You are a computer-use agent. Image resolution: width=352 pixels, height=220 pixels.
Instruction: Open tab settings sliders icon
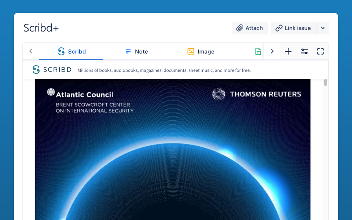click(304, 51)
